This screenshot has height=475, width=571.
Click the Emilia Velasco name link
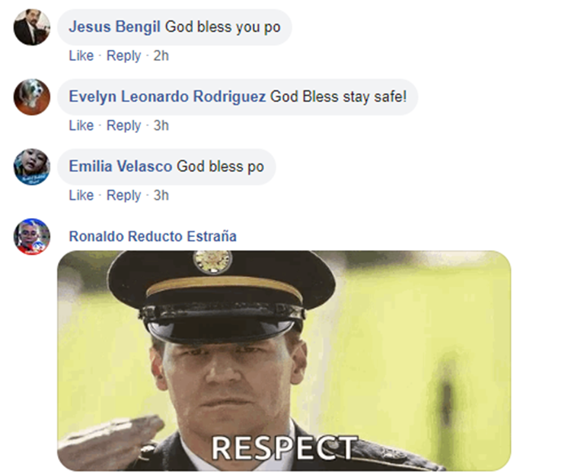click(x=120, y=166)
